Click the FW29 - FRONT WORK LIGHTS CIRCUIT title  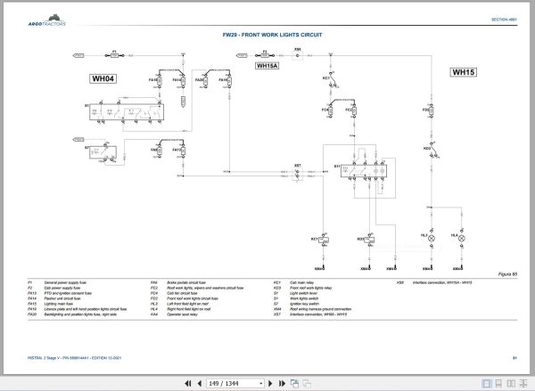[272, 35]
